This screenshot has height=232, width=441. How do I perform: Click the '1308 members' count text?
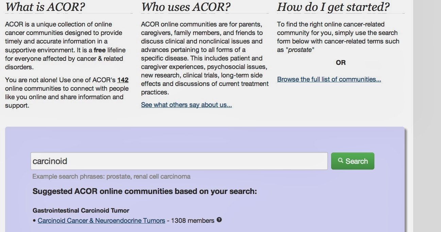pos(192,220)
